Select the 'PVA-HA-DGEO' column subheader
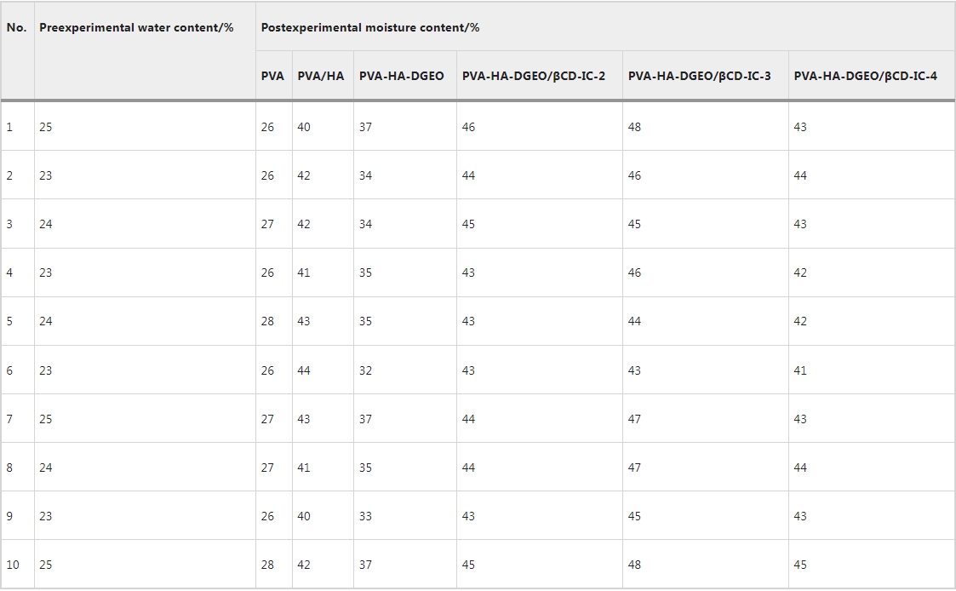 [x=402, y=76]
